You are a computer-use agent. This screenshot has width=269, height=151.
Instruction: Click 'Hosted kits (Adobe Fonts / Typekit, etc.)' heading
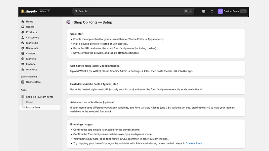94,84
